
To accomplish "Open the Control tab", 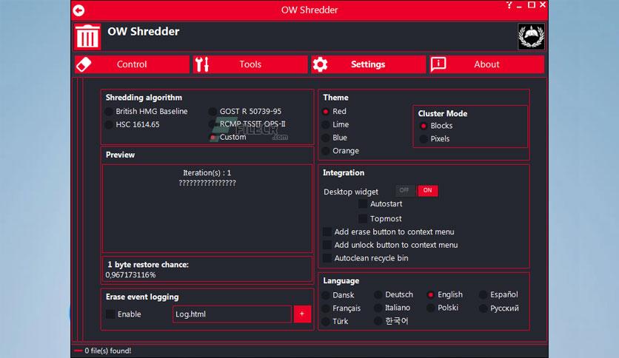I will pos(132,64).
